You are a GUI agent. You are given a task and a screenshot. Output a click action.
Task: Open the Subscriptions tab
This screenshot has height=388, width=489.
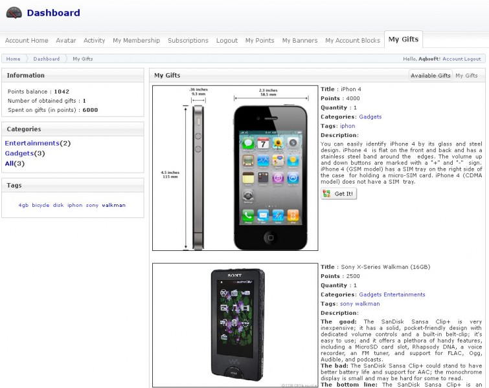188,41
